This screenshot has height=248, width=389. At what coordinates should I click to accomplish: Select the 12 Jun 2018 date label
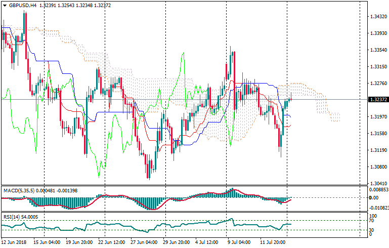[x=14, y=242]
